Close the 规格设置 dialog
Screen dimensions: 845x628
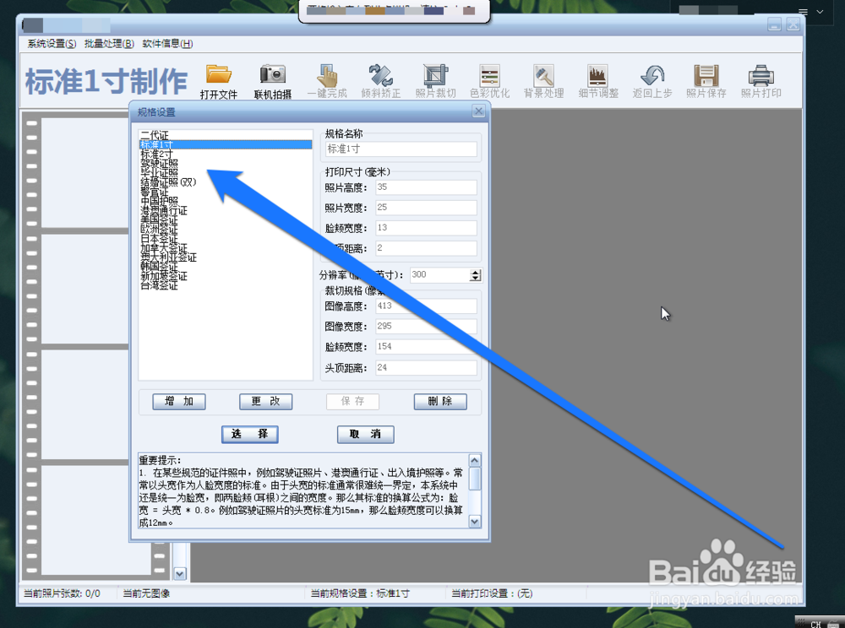click(478, 111)
